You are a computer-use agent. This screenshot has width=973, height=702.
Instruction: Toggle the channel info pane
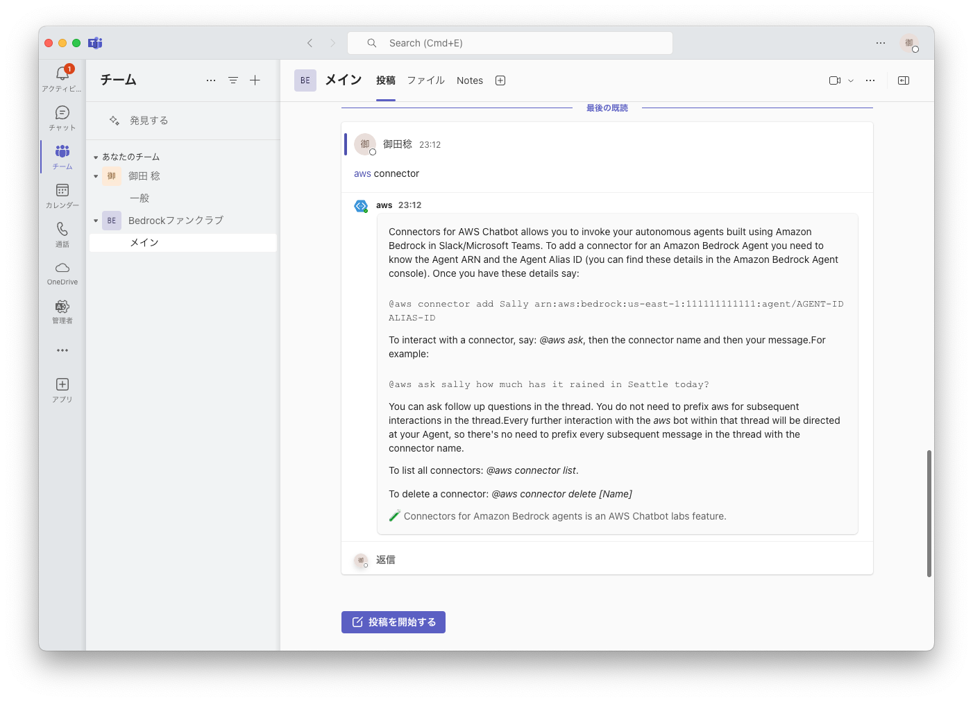click(904, 80)
